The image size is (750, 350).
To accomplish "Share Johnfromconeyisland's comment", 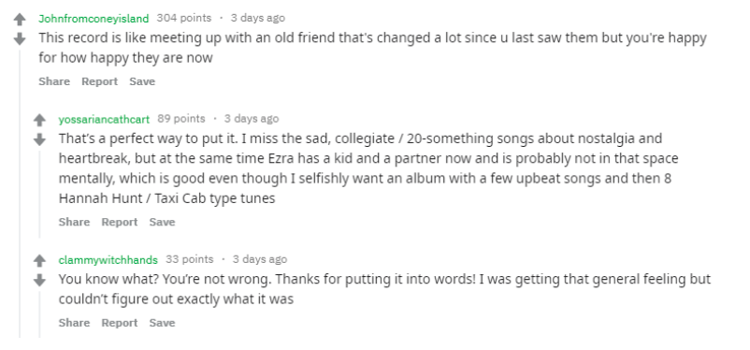I will click(x=54, y=81).
